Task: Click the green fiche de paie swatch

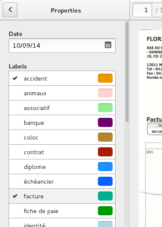Action: 105,211
